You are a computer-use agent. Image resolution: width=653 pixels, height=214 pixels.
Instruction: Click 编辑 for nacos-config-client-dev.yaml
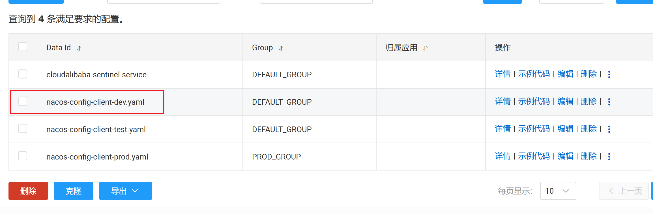[x=565, y=102]
